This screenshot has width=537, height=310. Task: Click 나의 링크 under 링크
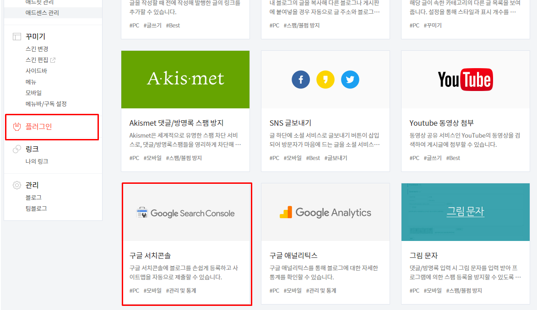(37, 161)
